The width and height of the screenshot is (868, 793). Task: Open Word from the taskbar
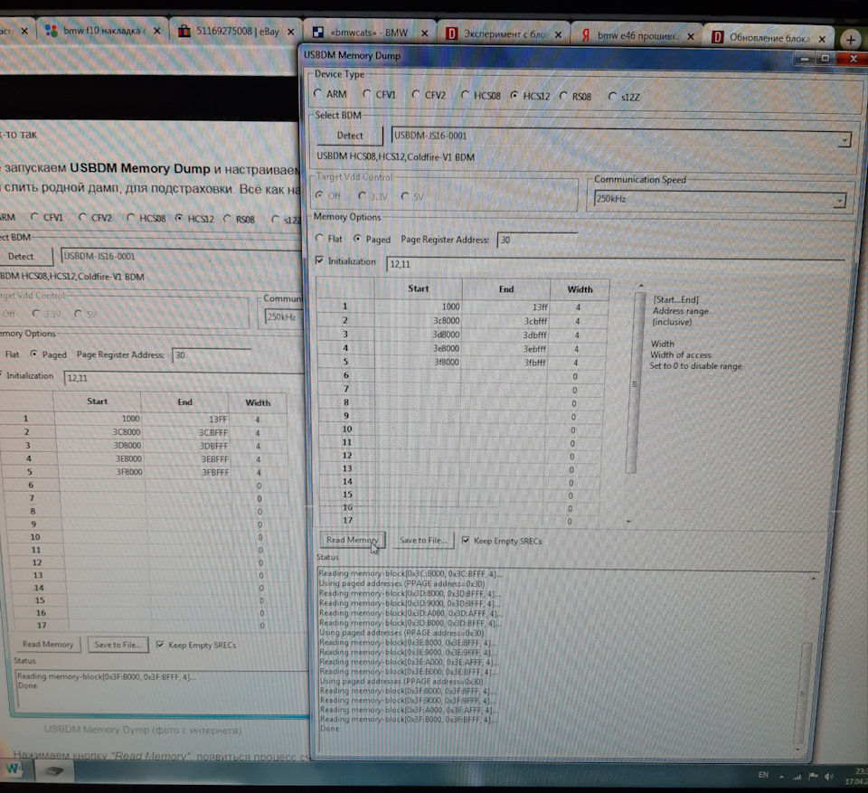[x=12, y=769]
